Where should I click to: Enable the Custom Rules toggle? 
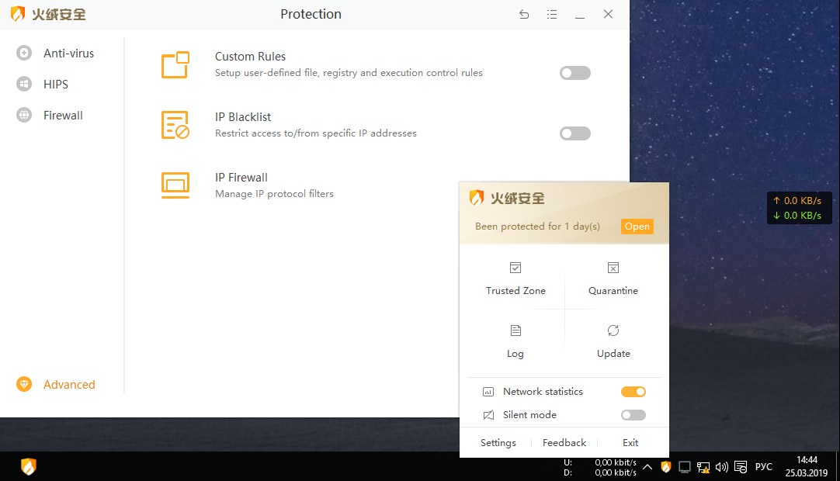pos(574,73)
